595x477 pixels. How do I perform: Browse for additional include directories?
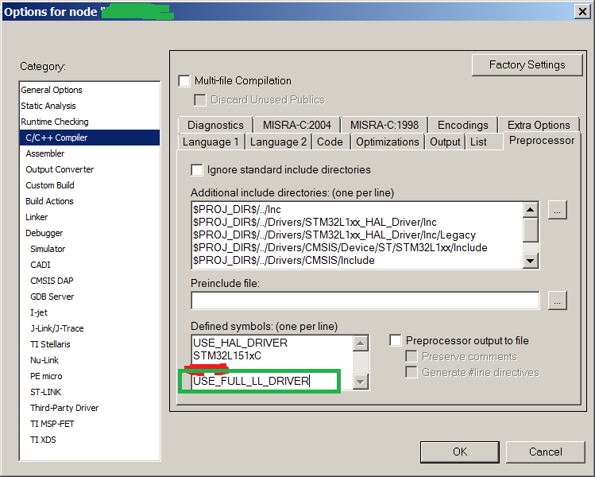click(x=557, y=210)
